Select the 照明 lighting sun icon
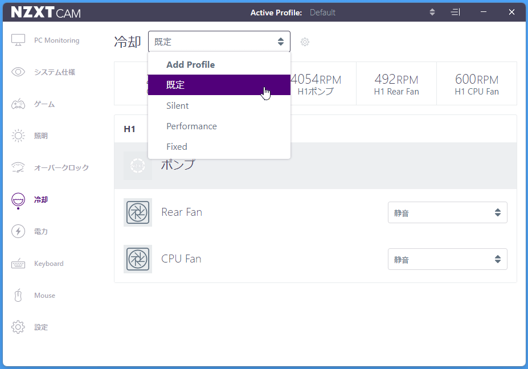The height and width of the screenshot is (369, 528). pos(18,136)
